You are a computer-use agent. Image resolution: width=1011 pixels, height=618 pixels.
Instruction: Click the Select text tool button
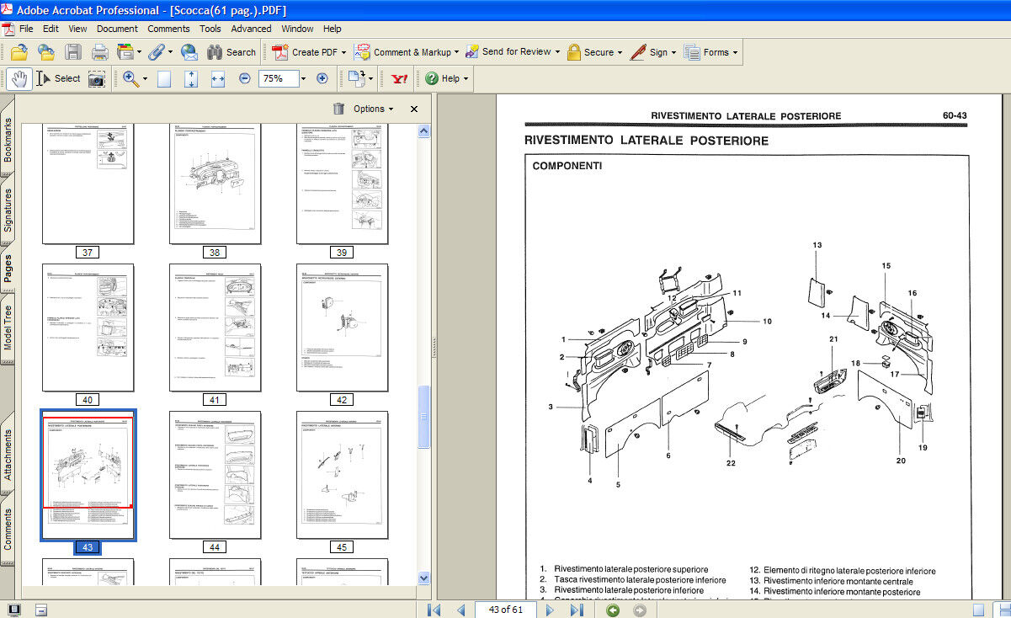59,78
